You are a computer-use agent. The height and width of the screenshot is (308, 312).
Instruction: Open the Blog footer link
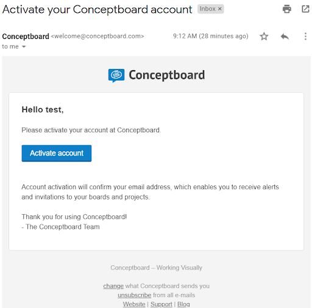(183, 304)
